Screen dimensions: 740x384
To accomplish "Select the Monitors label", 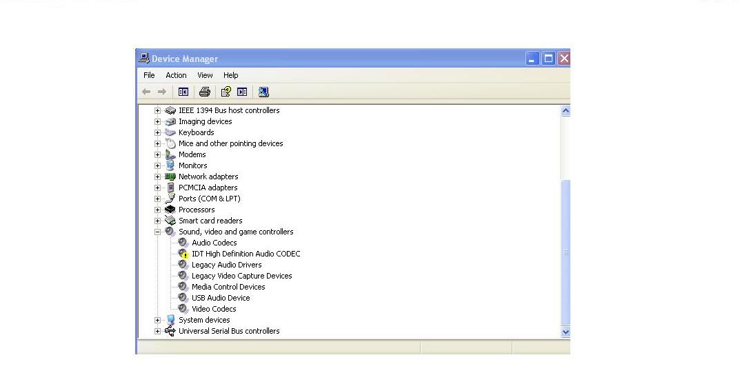I will tap(192, 165).
